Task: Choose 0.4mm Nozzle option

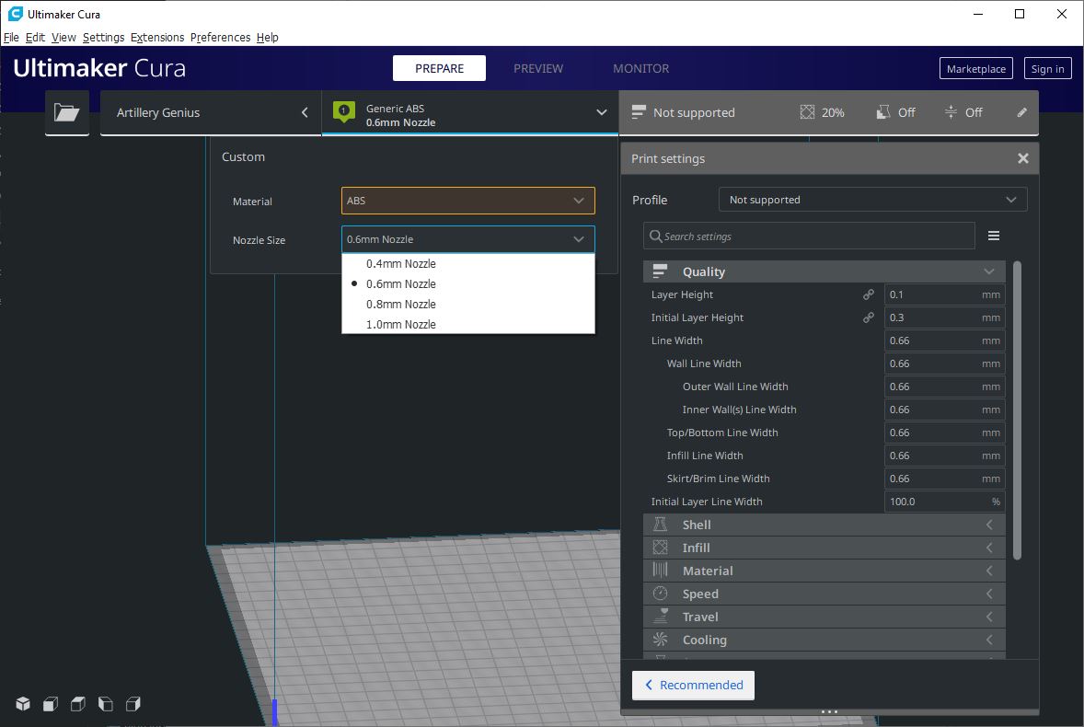Action: pyautogui.click(x=468, y=263)
